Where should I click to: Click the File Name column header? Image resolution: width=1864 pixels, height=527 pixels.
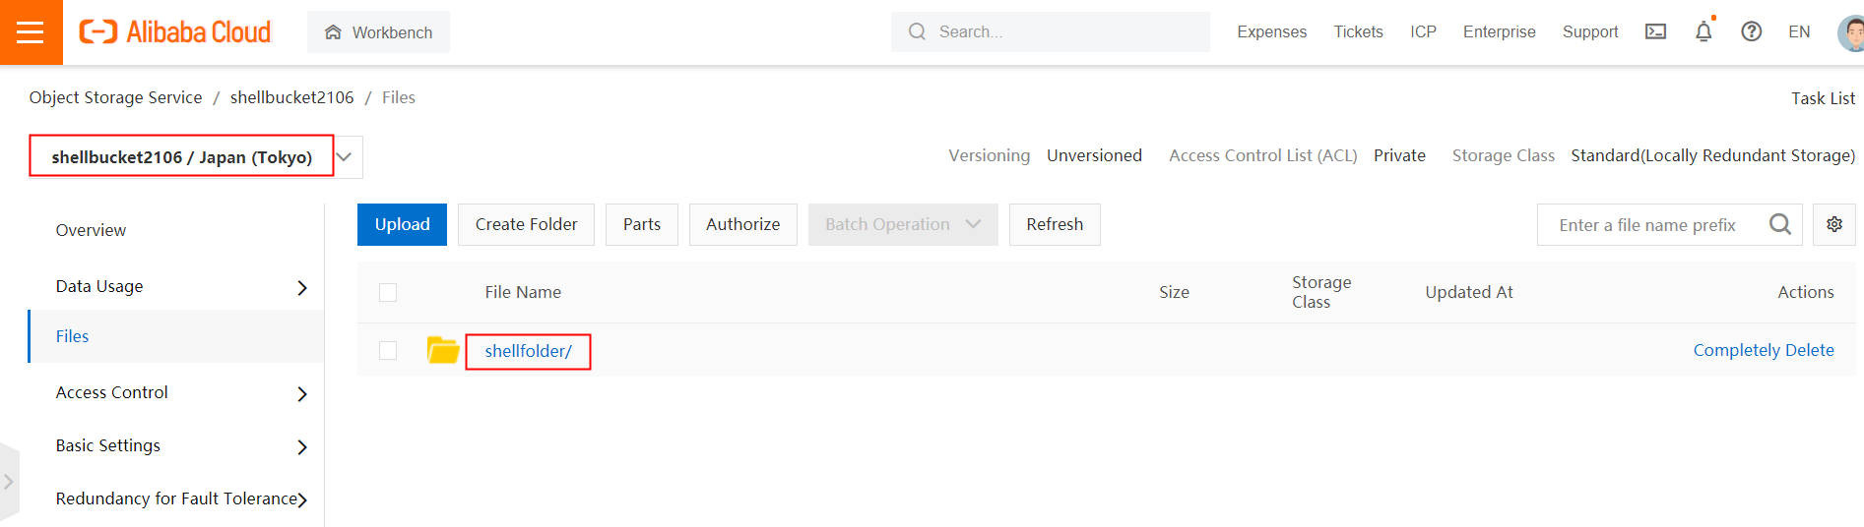(x=523, y=292)
